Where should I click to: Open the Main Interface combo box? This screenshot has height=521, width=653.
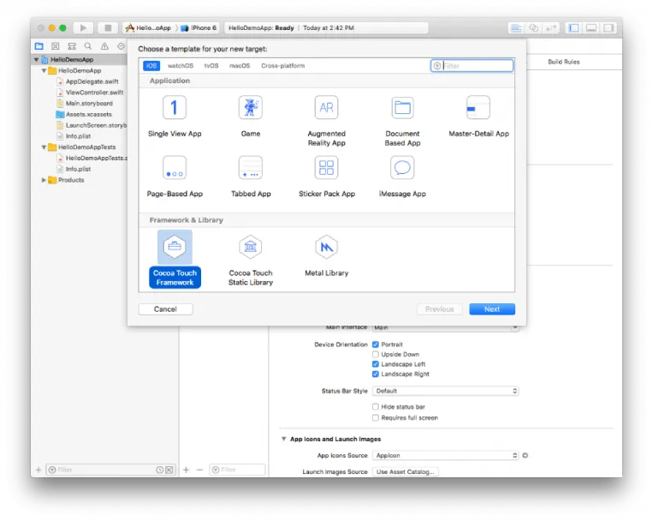pyautogui.click(x=446, y=328)
